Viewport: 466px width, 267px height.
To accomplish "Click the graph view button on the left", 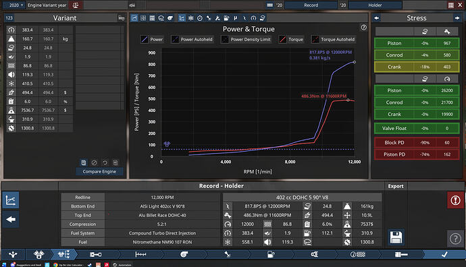I will pos(11,200).
